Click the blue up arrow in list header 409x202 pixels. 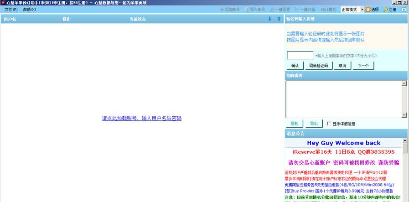click(279, 19)
